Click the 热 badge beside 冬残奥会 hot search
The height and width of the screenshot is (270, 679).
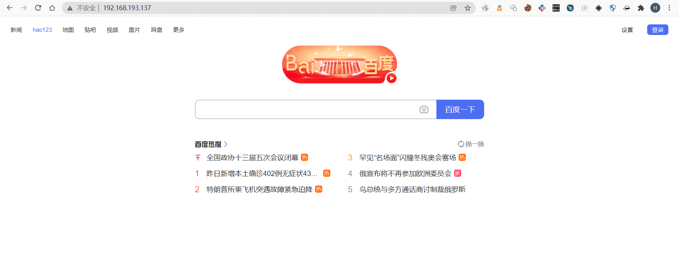tap(462, 157)
